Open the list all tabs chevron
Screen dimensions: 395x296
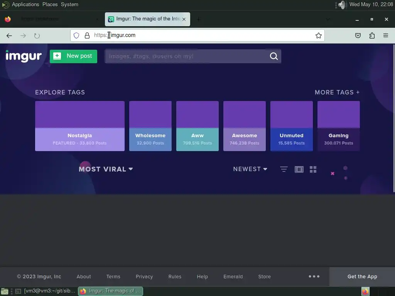[328, 19]
